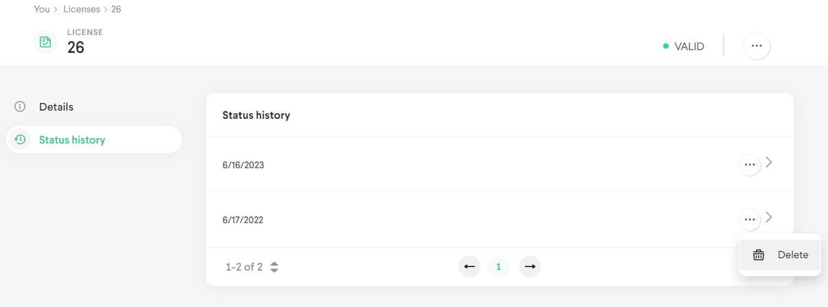Click the 6/17/2022 date text

pyautogui.click(x=243, y=220)
